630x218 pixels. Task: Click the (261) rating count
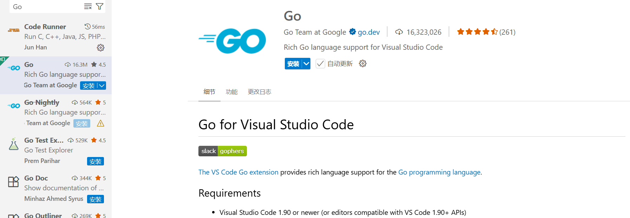[x=507, y=32]
